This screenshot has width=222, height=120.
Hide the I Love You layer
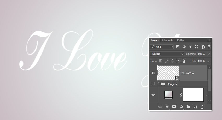[x=153, y=73]
